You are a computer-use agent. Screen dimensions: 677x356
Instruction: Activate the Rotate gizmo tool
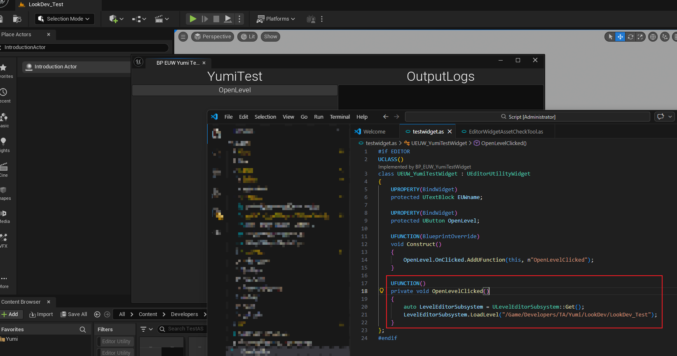[630, 37]
